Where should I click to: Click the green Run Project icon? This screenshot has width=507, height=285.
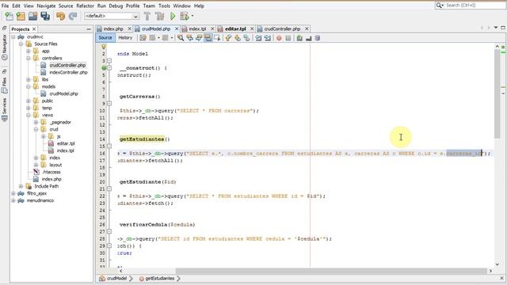point(173,16)
